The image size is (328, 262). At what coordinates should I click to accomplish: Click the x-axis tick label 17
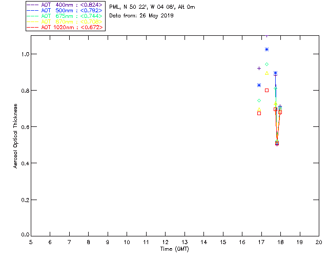click(261, 242)
